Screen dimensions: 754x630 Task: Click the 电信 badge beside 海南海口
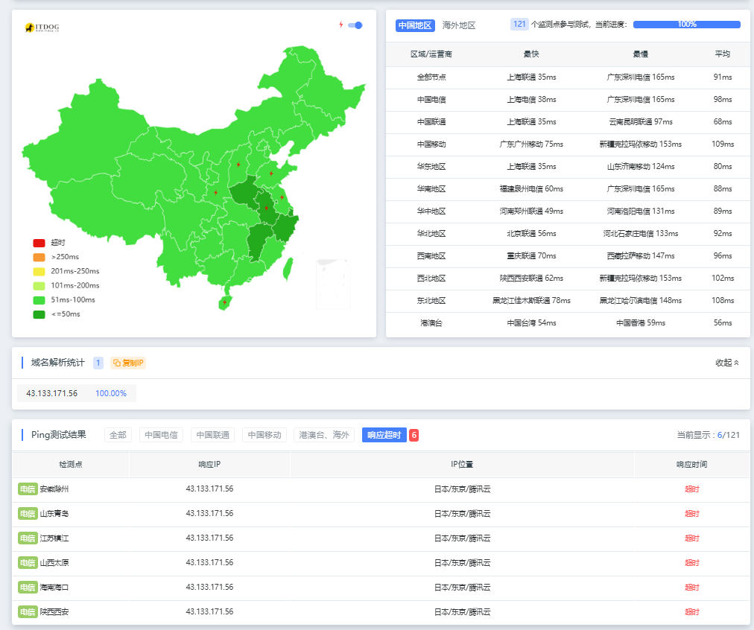[28, 588]
